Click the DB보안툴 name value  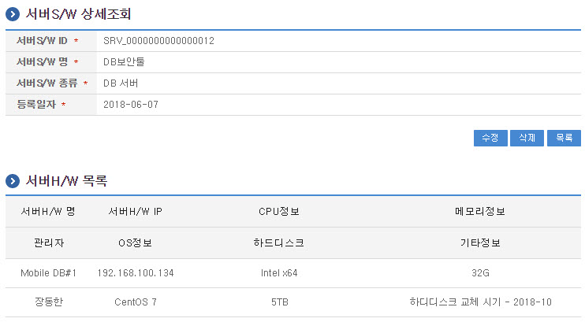(124, 61)
